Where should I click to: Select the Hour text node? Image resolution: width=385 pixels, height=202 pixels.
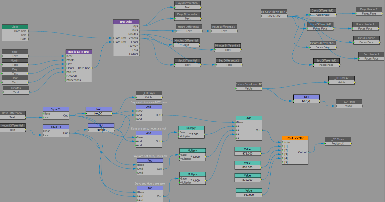[x=15, y=80]
